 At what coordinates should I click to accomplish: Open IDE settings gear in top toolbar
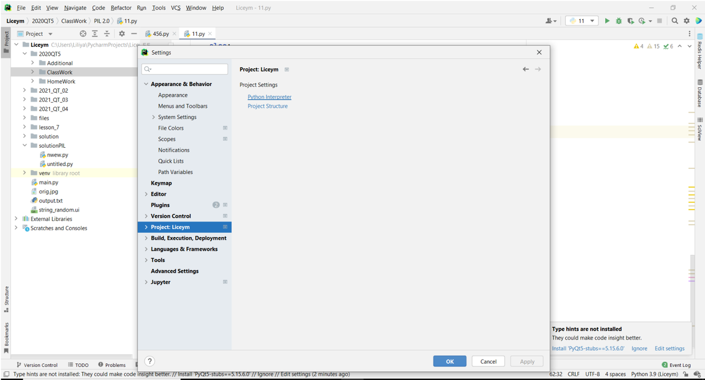686,21
